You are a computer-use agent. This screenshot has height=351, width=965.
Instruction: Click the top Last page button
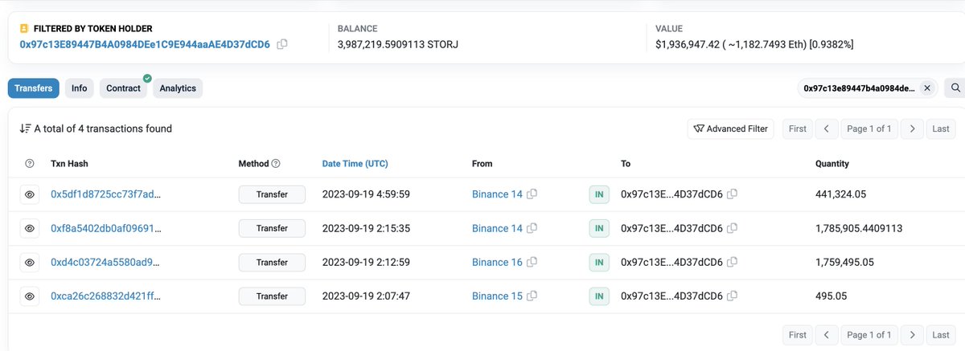click(x=941, y=129)
